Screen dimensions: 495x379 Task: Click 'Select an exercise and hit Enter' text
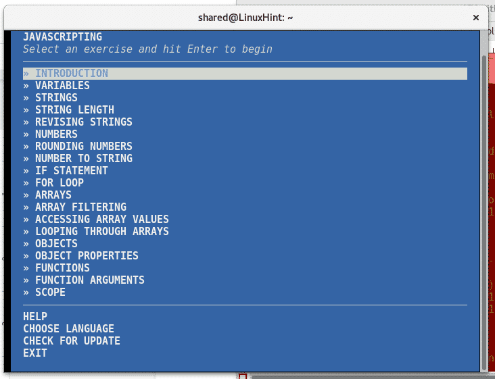123,49
